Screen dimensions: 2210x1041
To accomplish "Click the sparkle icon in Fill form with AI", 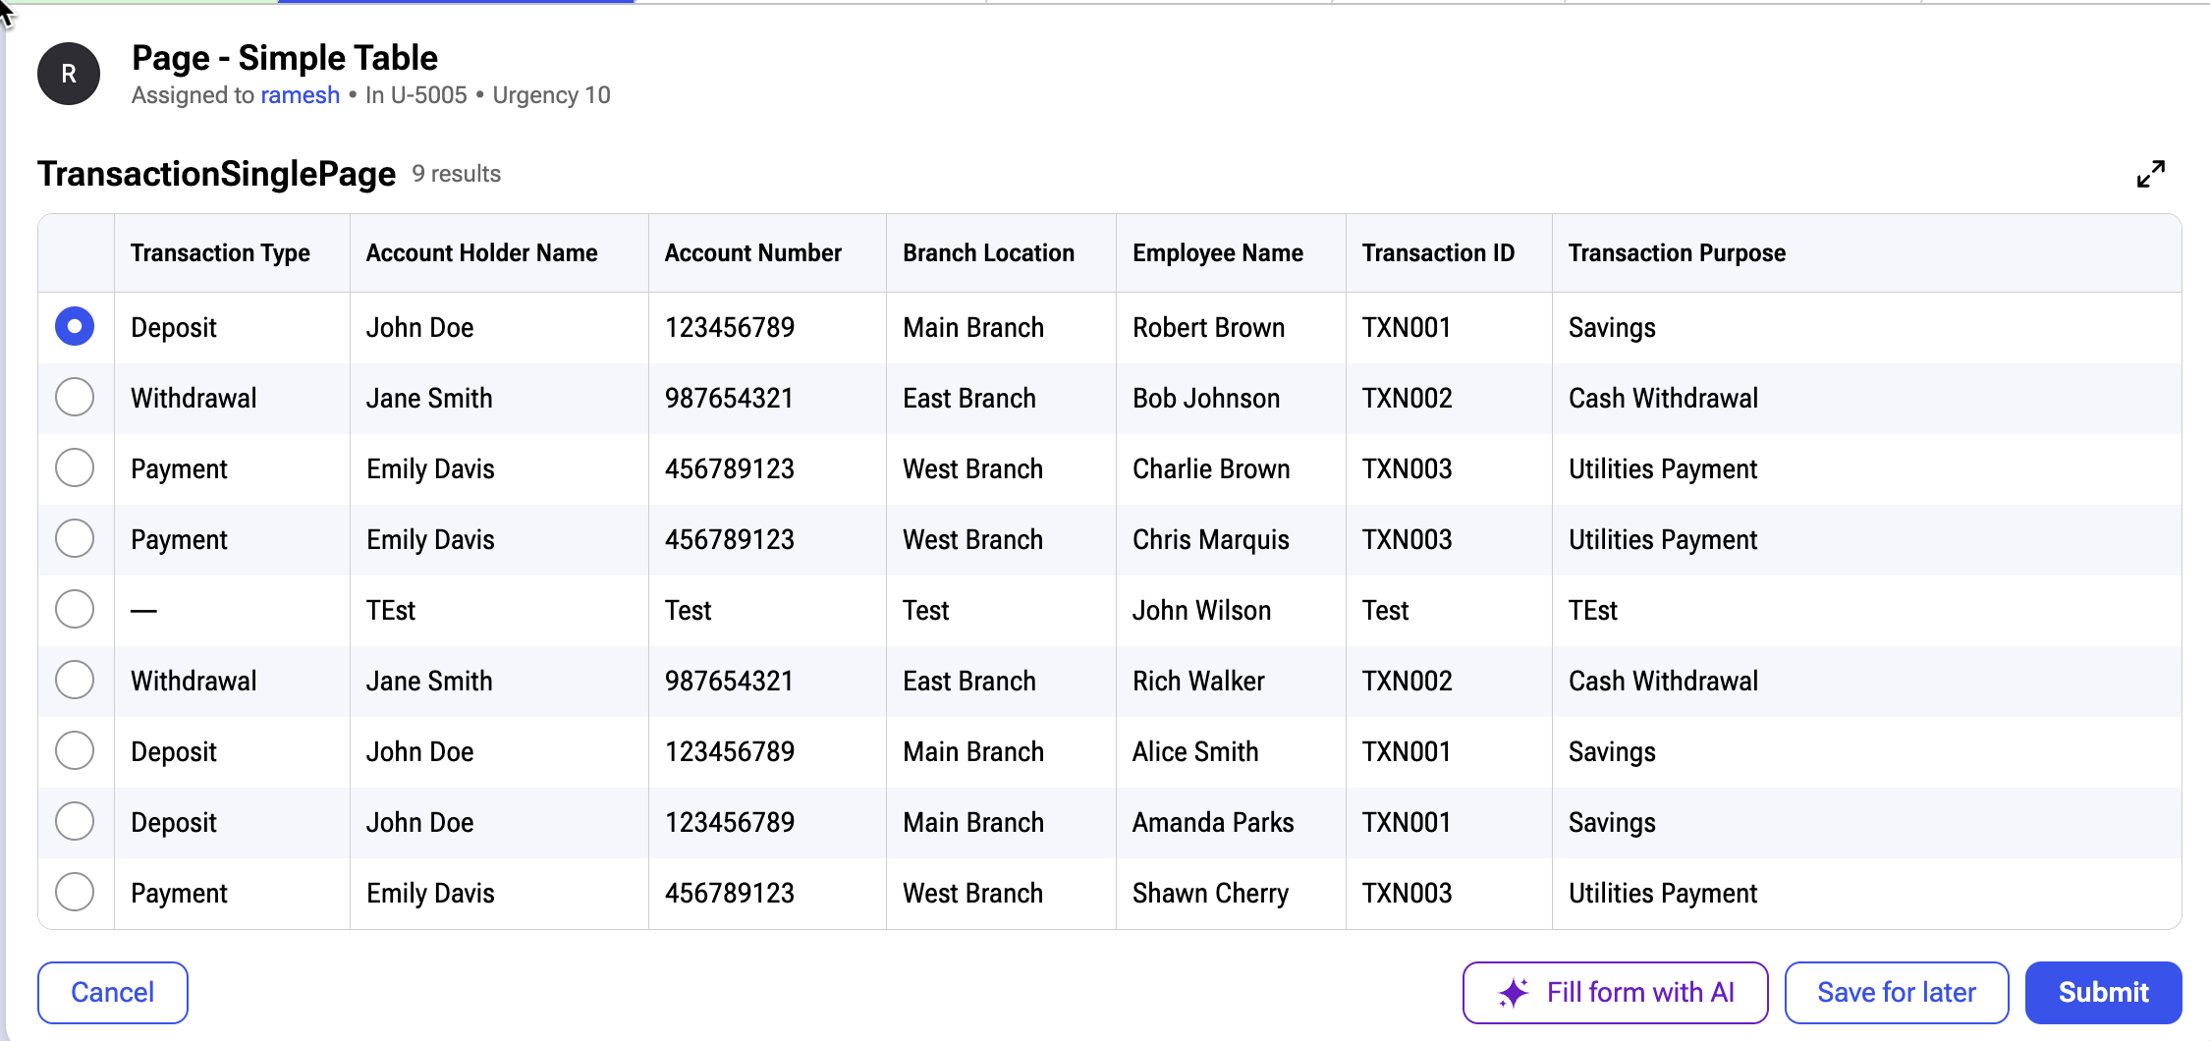I will coord(1514,993).
